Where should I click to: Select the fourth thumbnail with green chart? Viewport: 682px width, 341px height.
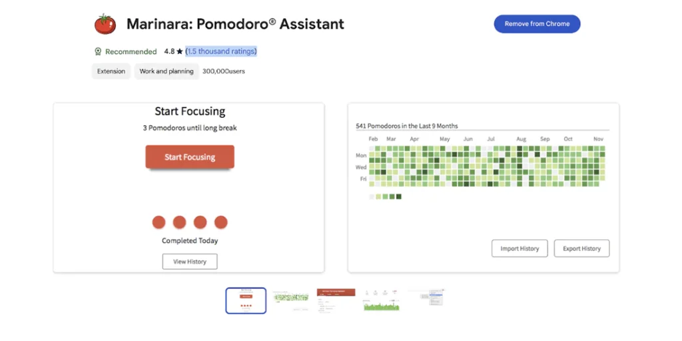click(381, 300)
